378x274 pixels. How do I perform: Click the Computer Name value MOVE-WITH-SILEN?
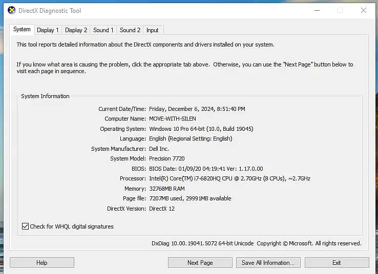[172, 119]
